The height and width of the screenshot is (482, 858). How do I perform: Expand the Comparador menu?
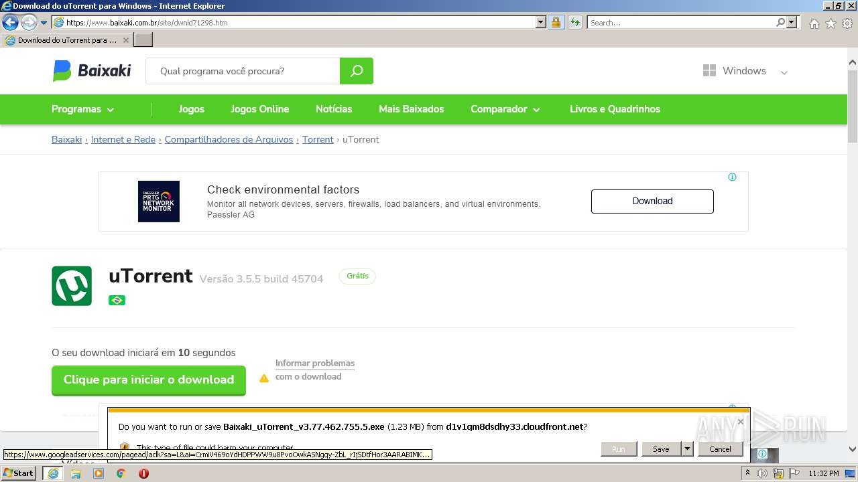click(x=505, y=109)
